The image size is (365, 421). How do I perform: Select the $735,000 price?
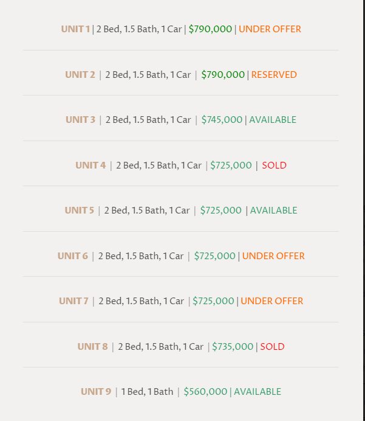(233, 347)
